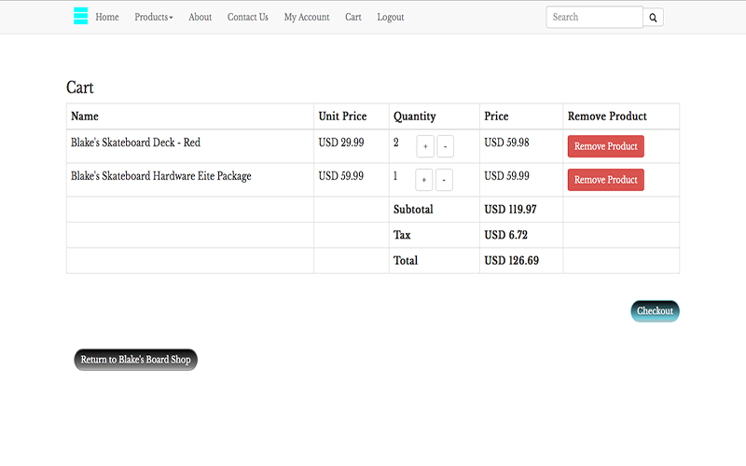Click the cyan striped logo icon
Image resolution: width=746 pixels, height=466 pixels.
pyautogui.click(x=80, y=16)
